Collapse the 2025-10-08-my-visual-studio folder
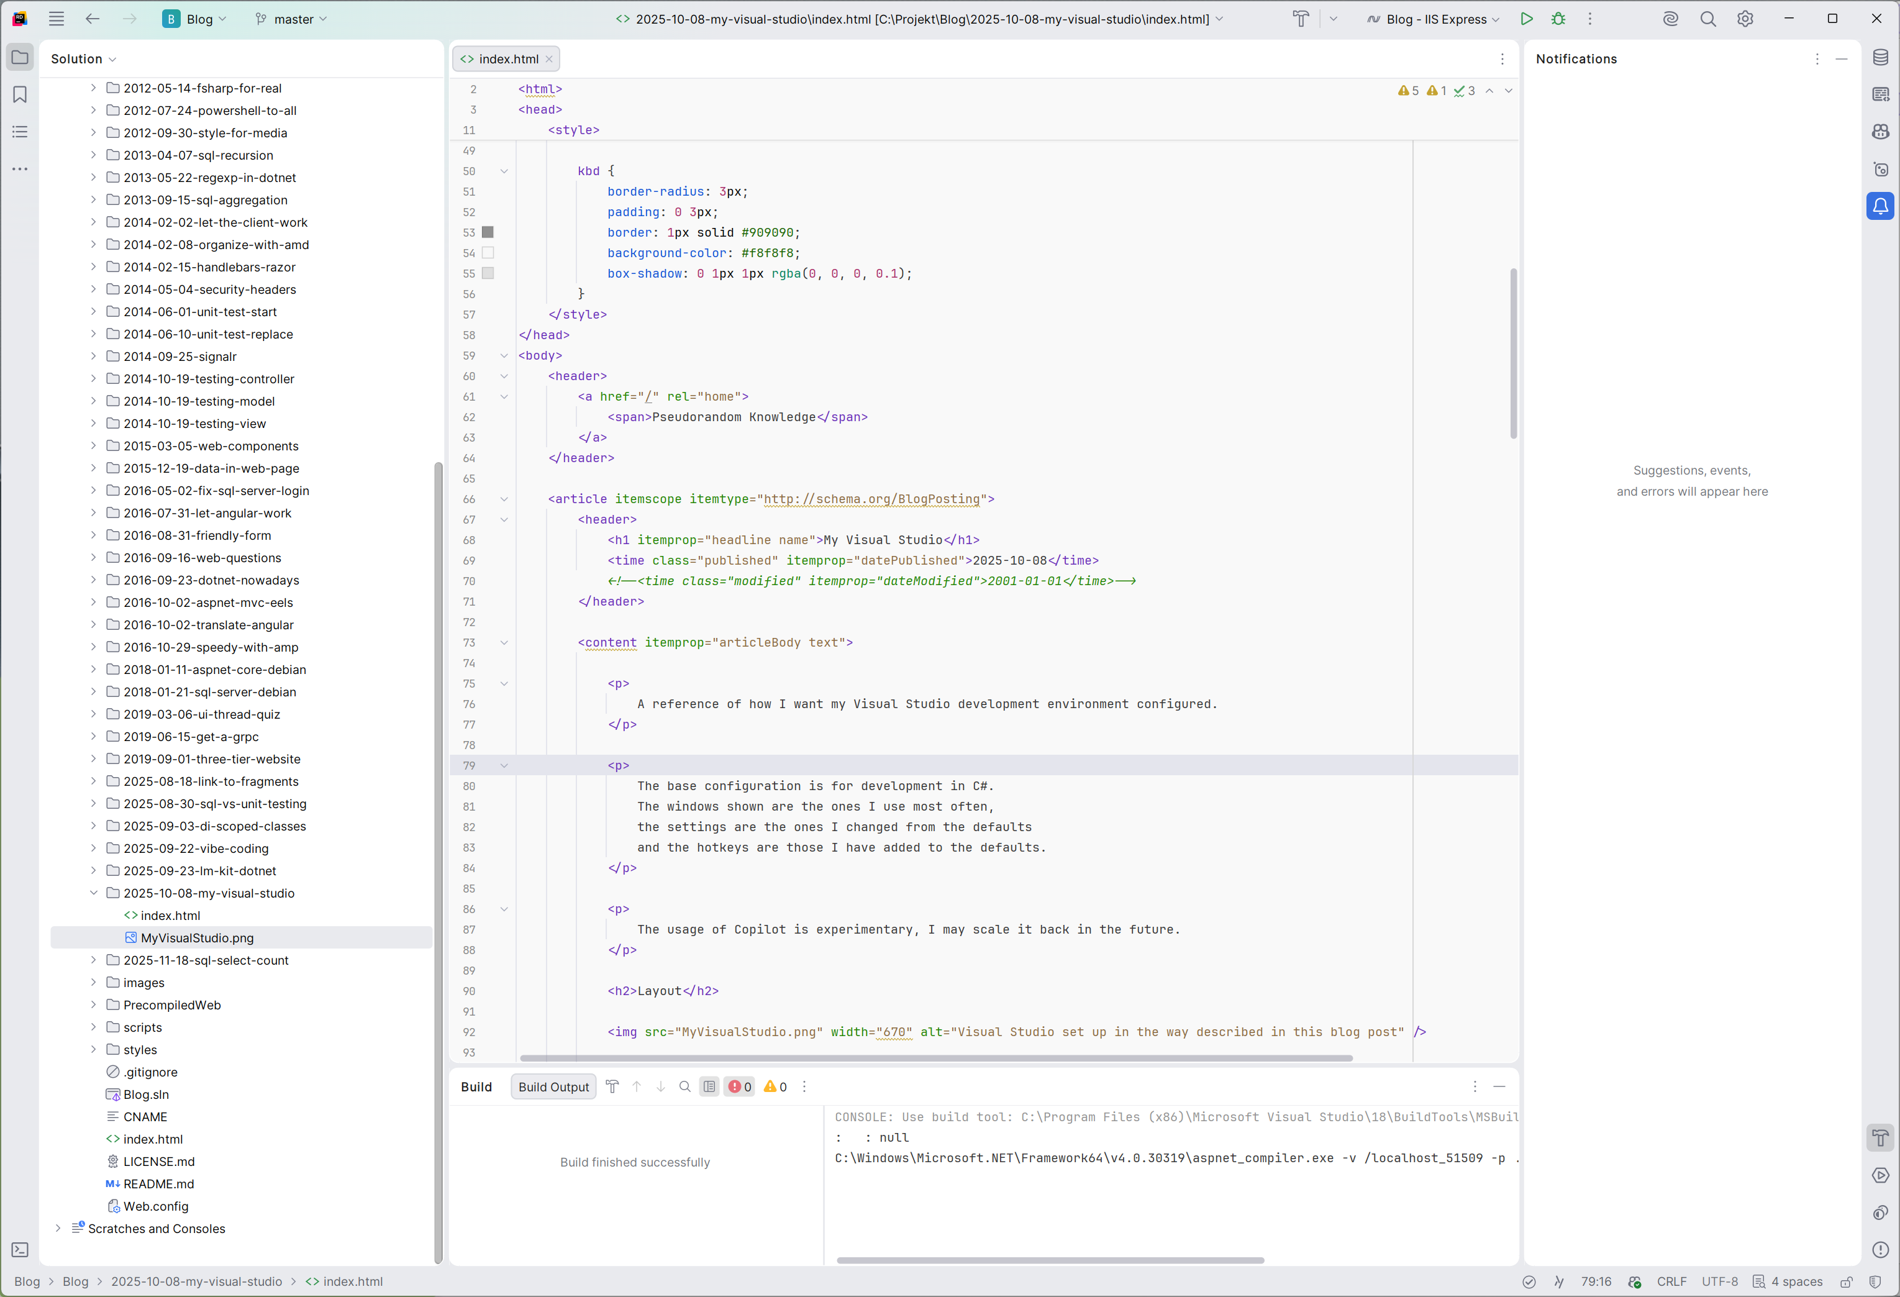 click(93, 893)
